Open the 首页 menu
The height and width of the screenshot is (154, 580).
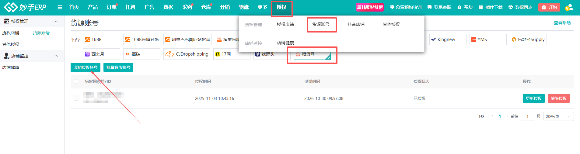tap(74, 7)
